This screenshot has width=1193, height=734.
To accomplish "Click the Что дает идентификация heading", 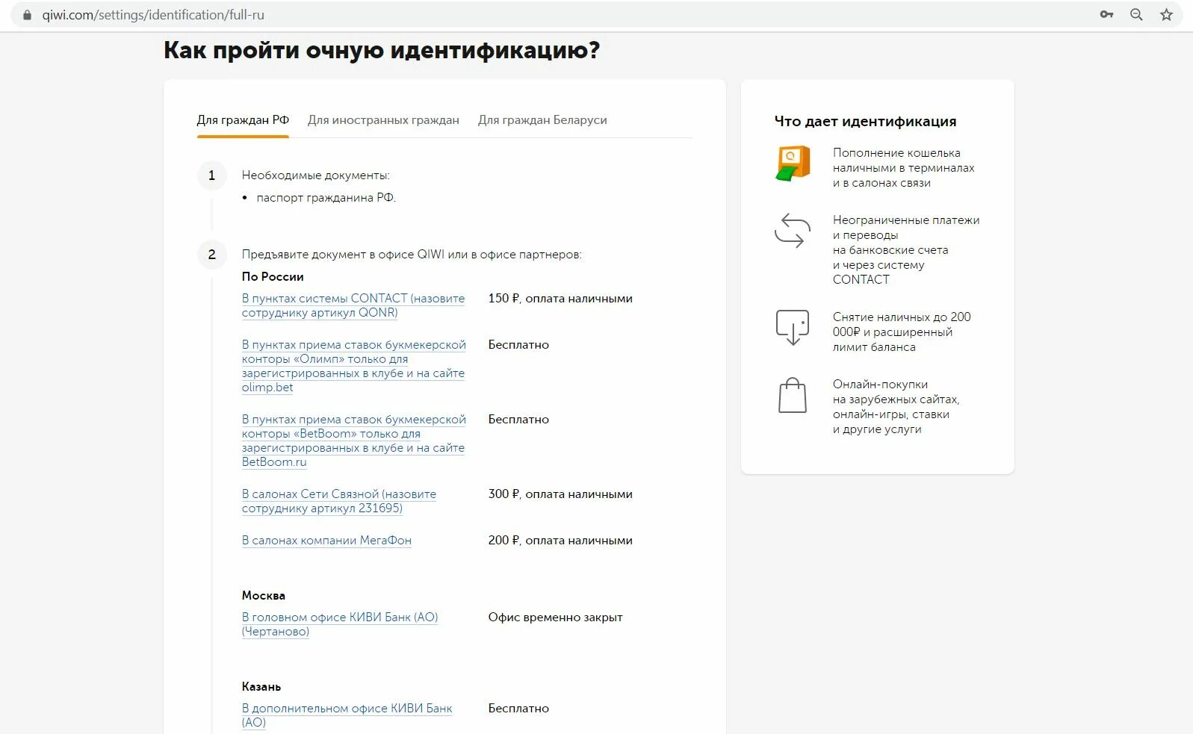I will pos(865,122).
